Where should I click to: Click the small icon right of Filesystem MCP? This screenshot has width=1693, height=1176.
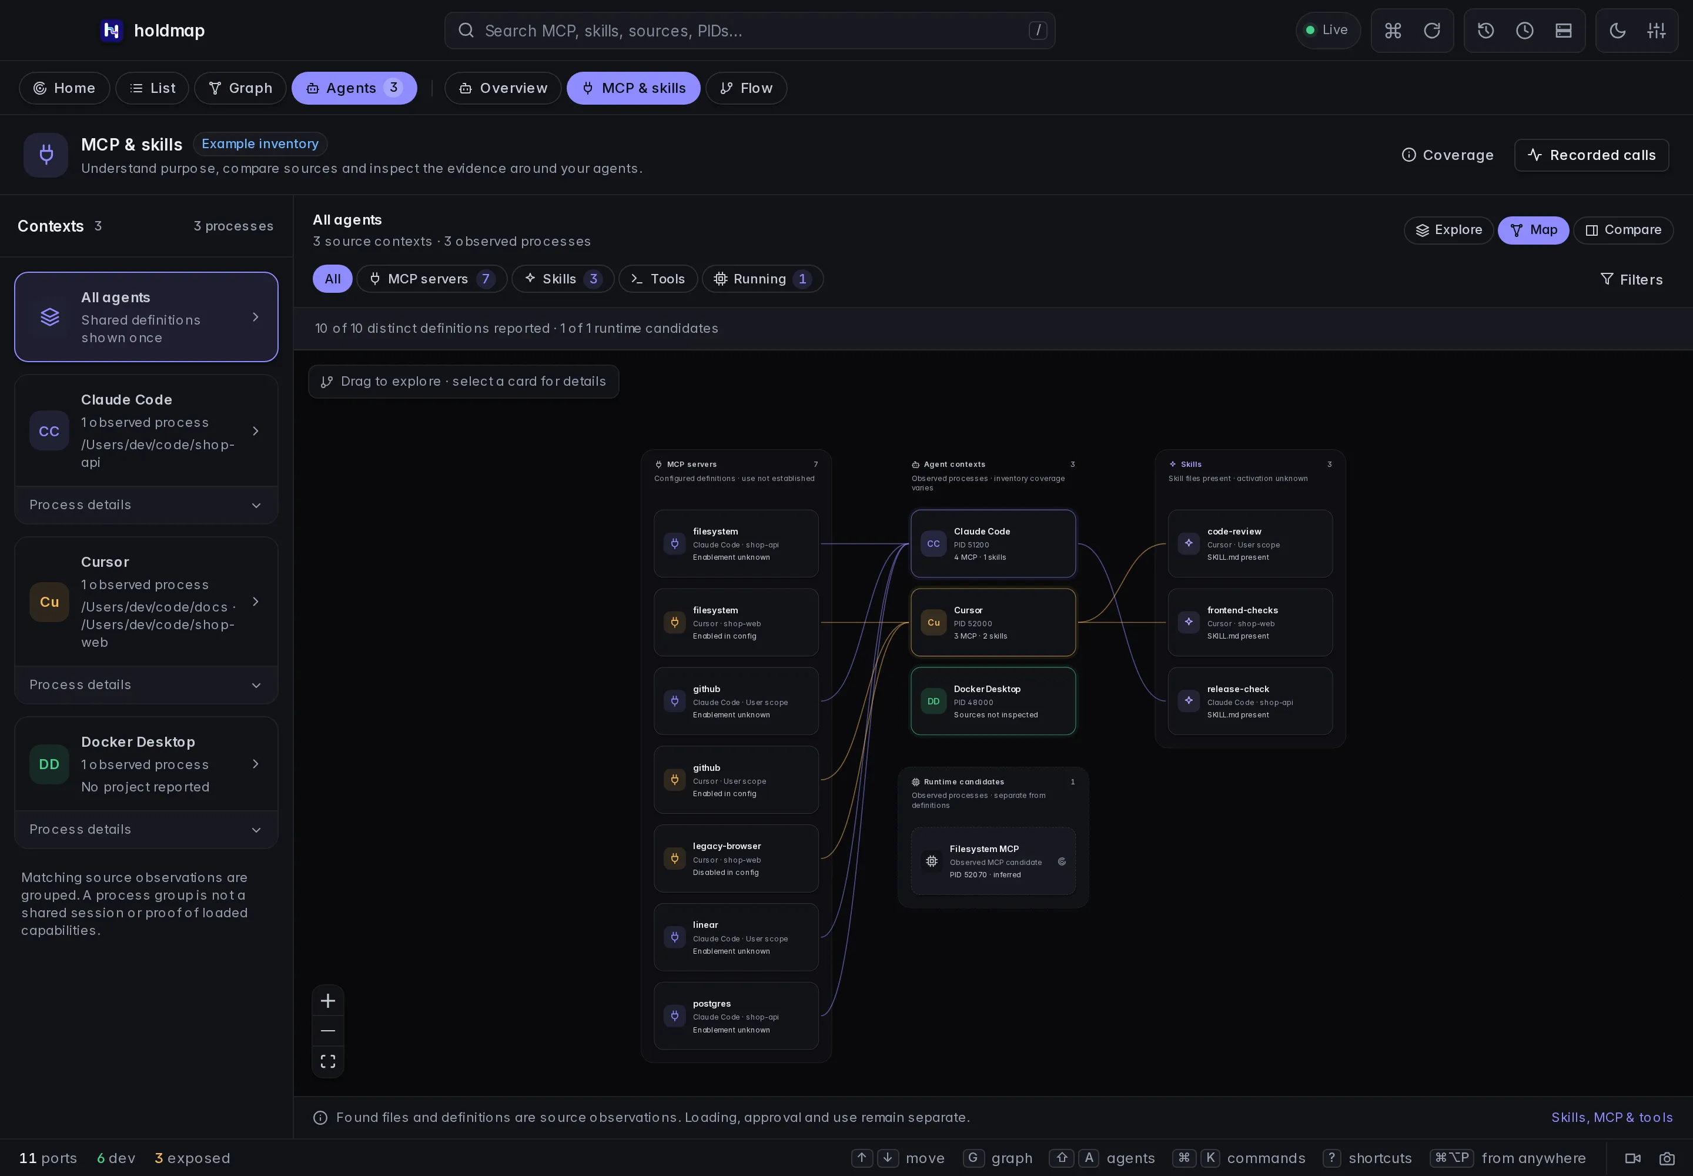coord(1062,861)
